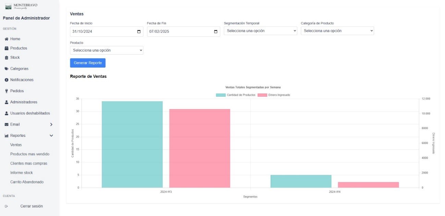Image resolution: width=445 pixels, height=216 pixels.
Task: Open the Productos mas vendido report
Action: coord(30,154)
